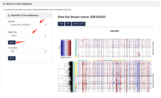Click the Coordinates chevron arrow
The height and width of the screenshot is (98, 161).
click(46, 51)
